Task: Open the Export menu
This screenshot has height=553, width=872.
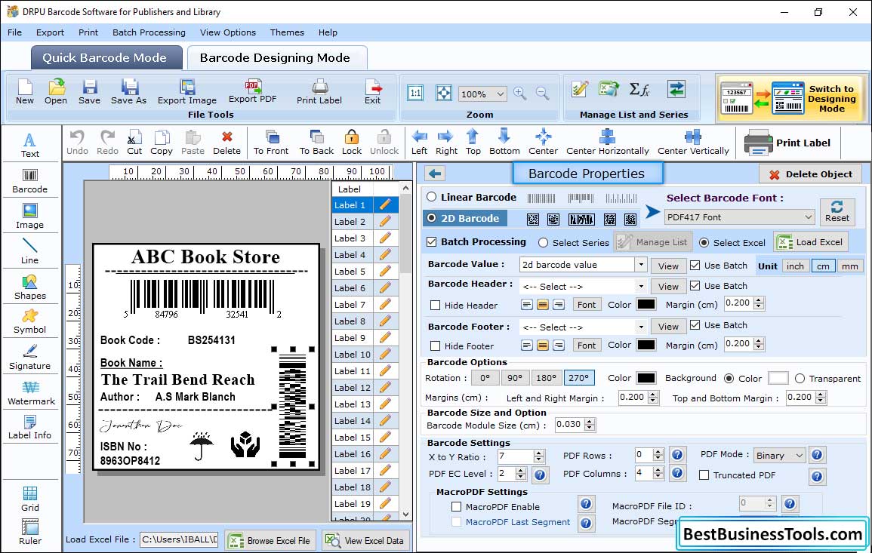Action: coord(50,32)
